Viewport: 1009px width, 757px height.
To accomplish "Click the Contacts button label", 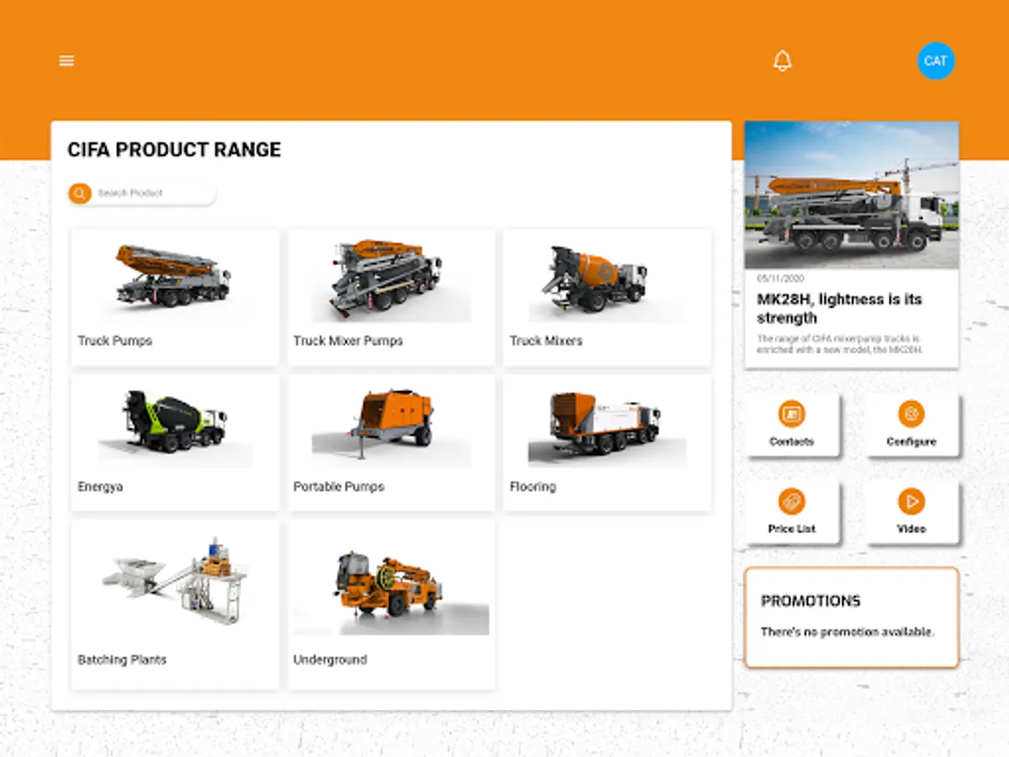I will click(791, 442).
